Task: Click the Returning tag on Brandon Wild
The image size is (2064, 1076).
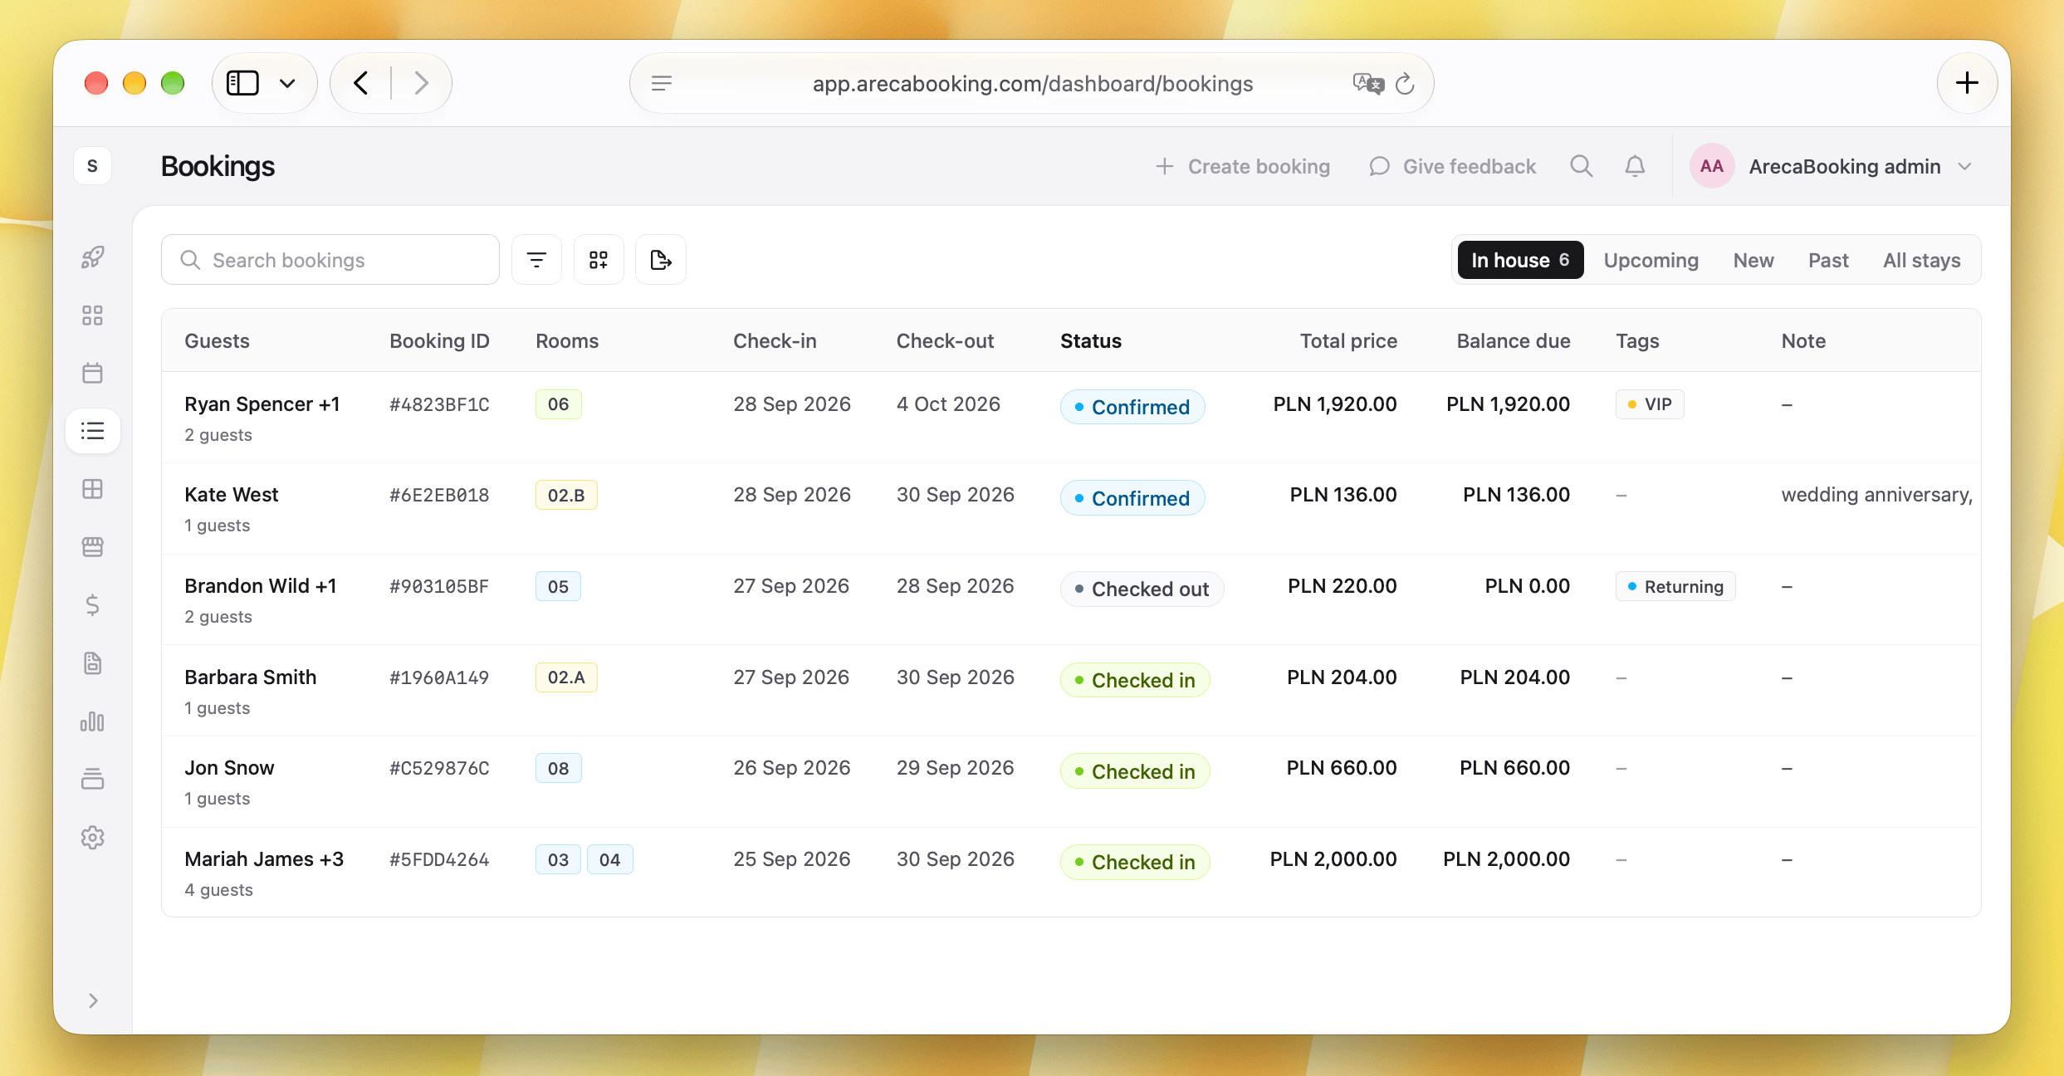Action: tap(1675, 586)
